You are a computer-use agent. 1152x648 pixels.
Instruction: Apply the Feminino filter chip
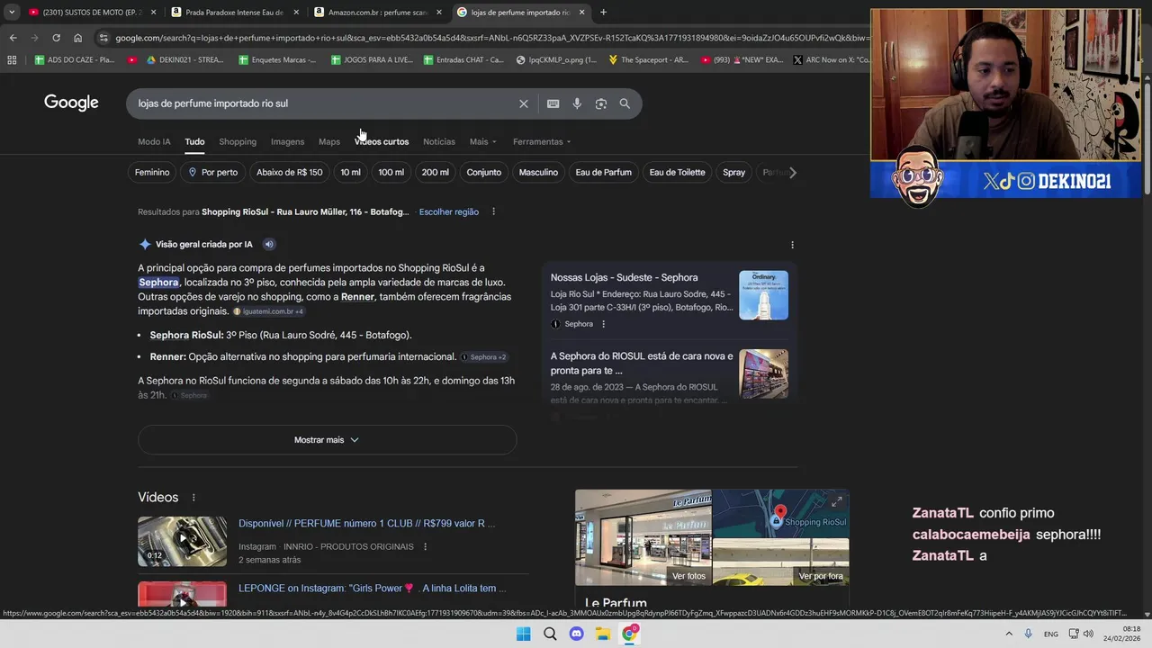pos(152,172)
